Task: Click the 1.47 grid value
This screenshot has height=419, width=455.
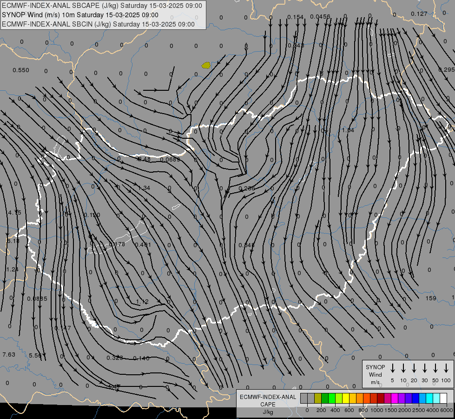Action: tap(114, 386)
